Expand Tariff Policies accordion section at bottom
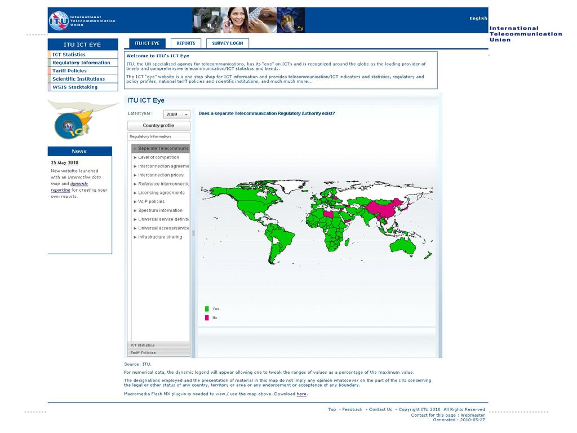The height and width of the screenshot is (433, 577). 158,353
